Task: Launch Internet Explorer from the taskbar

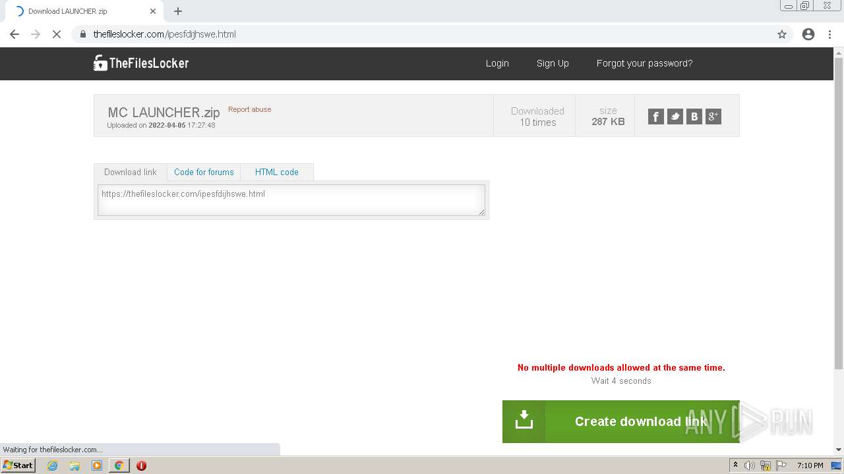Action: pyautogui.click(x=53, y=465)
